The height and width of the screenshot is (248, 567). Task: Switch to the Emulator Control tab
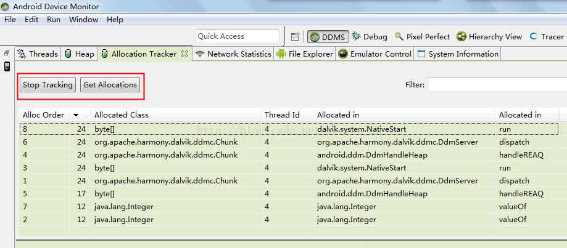click(x=375, y=54)
